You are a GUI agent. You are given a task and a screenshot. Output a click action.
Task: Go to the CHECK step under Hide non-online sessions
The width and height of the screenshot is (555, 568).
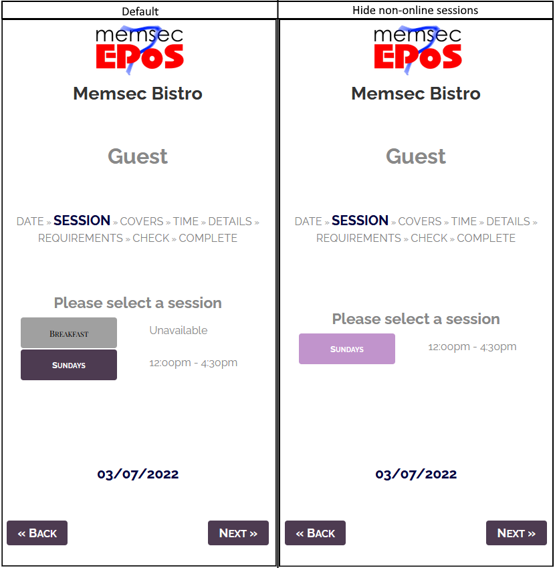429,238
